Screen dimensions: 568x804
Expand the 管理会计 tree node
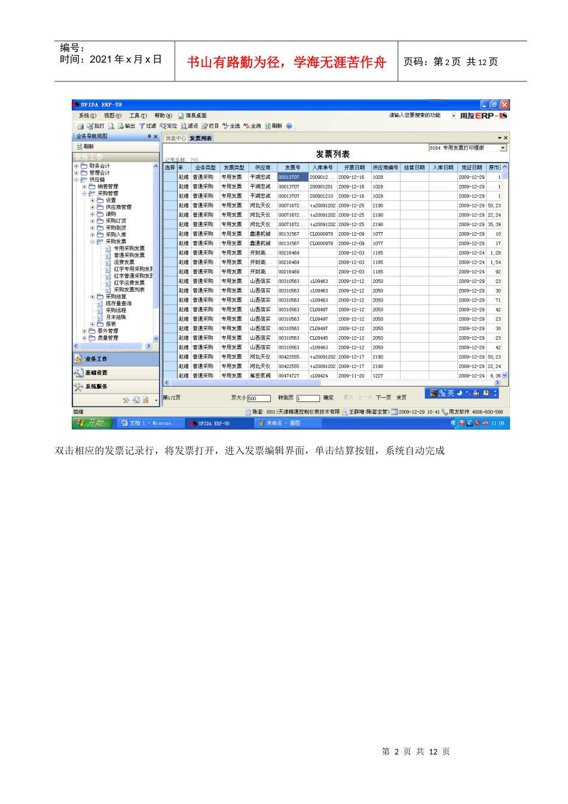point(76,173)
